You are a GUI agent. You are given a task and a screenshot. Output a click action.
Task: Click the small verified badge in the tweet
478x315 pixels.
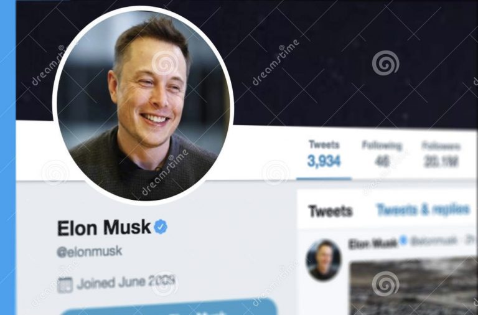point(403,240)
